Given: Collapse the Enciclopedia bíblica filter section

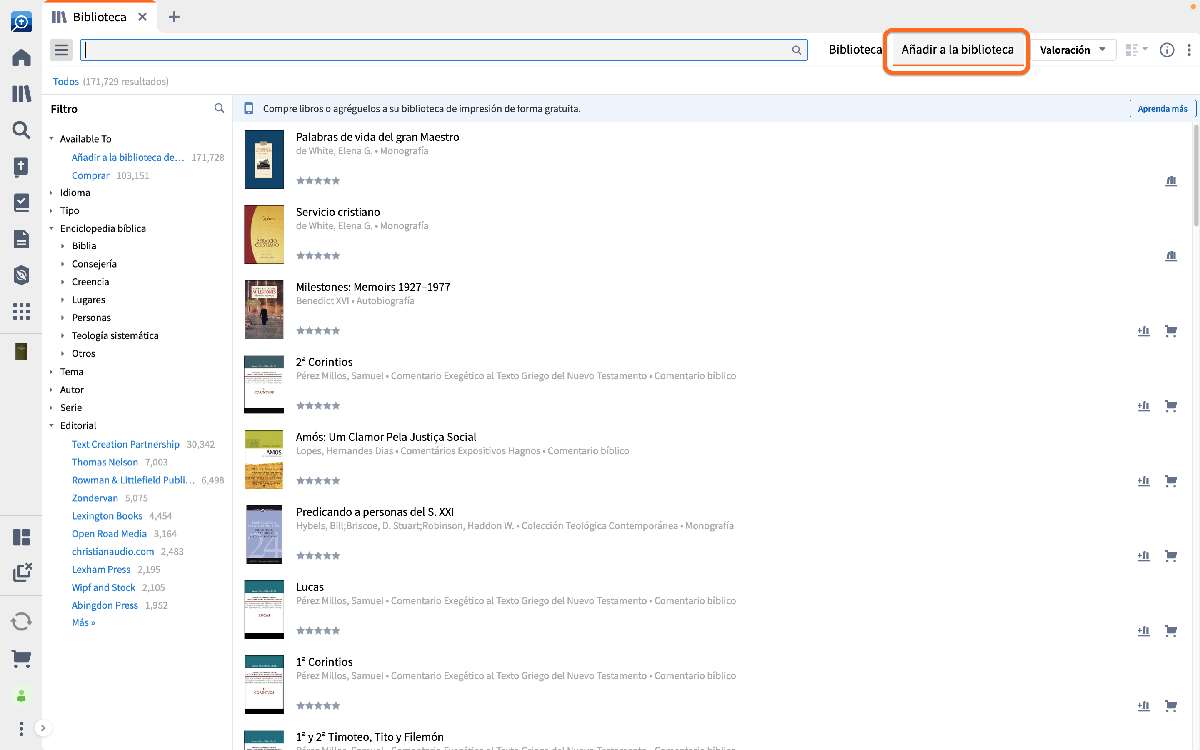Looking at the screenshot, I should point(52,228).
